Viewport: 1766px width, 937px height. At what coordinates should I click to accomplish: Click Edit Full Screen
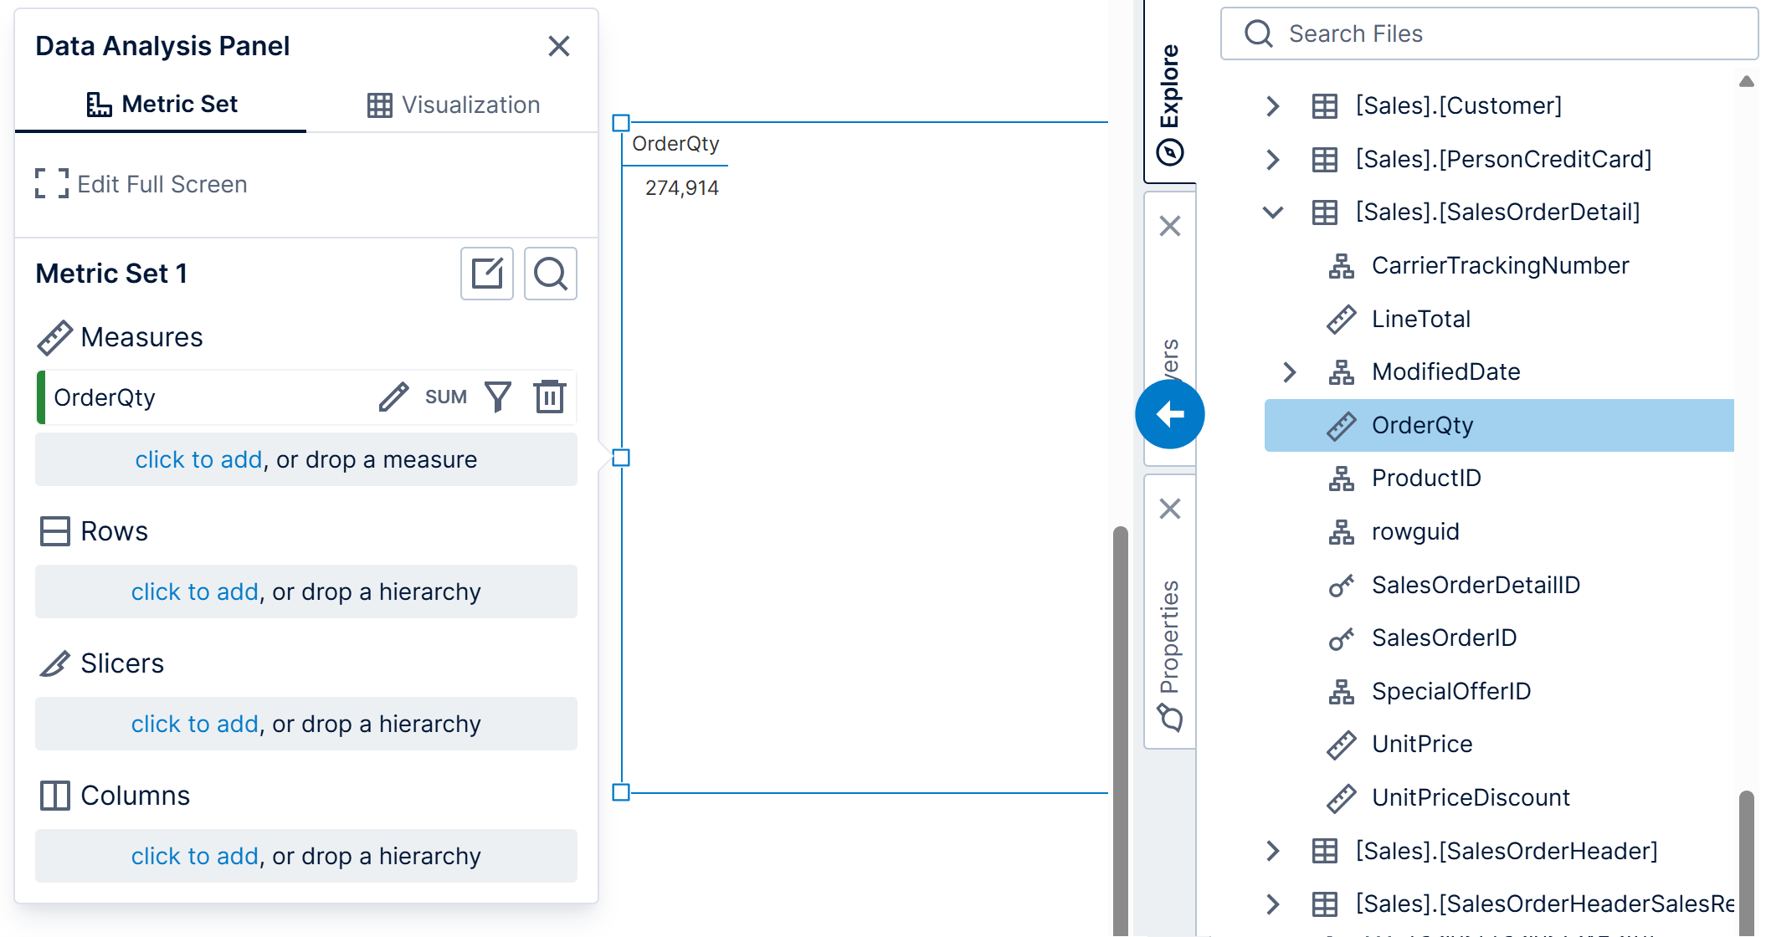pyautogui.click(x=141, y=184)
